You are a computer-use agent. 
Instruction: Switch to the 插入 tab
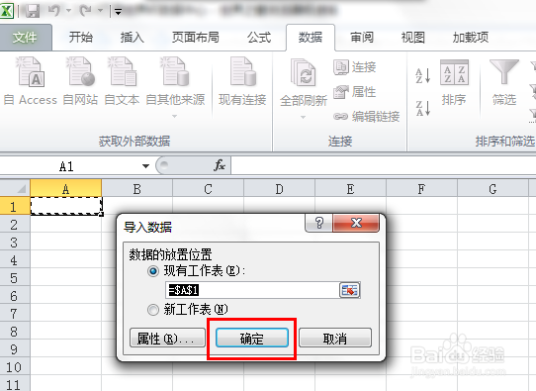pos(132,37)
